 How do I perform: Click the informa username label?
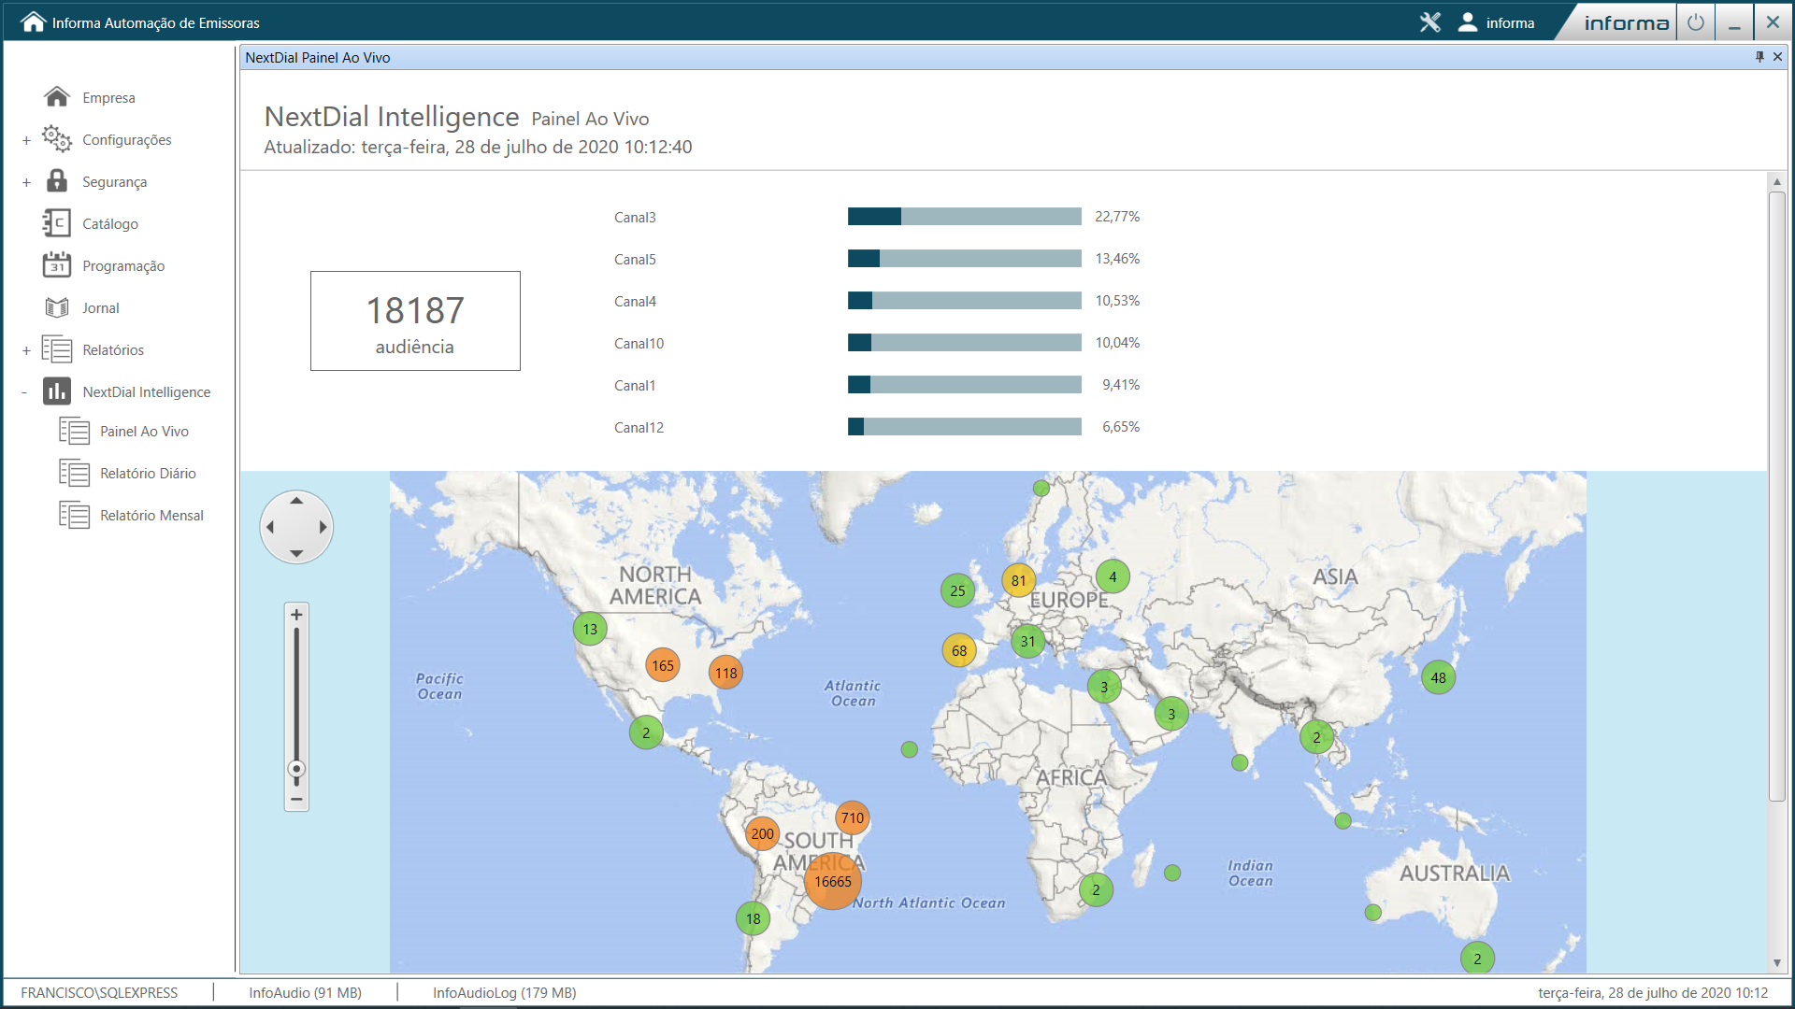[x=1510, y=22]
